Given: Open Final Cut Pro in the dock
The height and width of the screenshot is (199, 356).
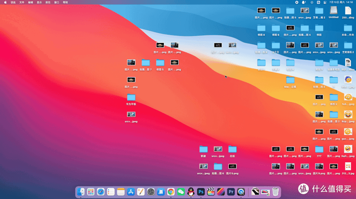Looking at the screenshot, I should pos(211,192).
